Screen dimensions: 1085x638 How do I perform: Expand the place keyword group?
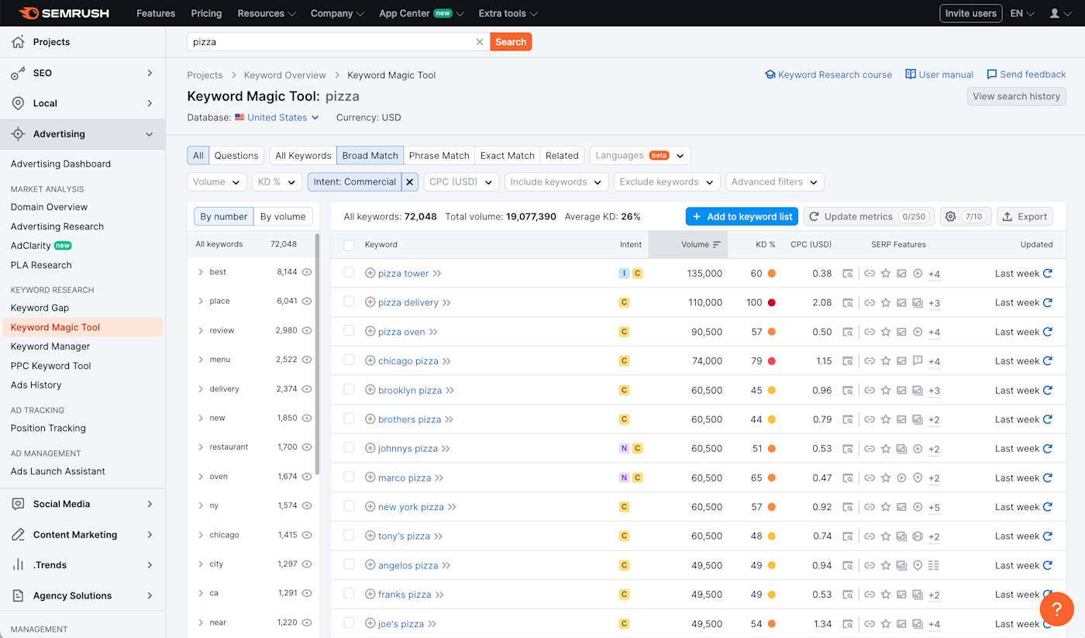201,301
